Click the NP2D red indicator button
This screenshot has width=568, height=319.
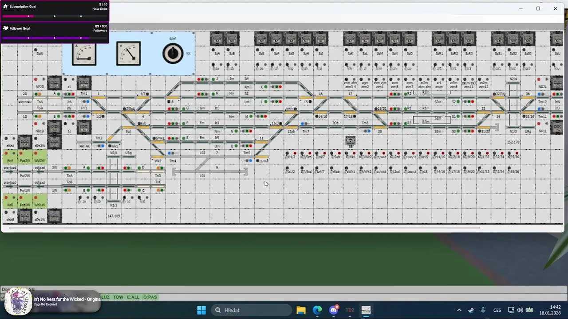coord(36,79)
